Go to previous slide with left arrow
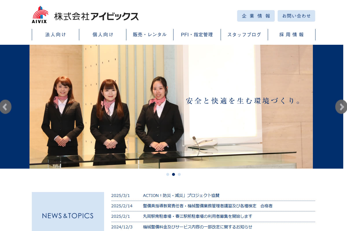The width and height of the screenshot is (347, 231). point(5,107)
